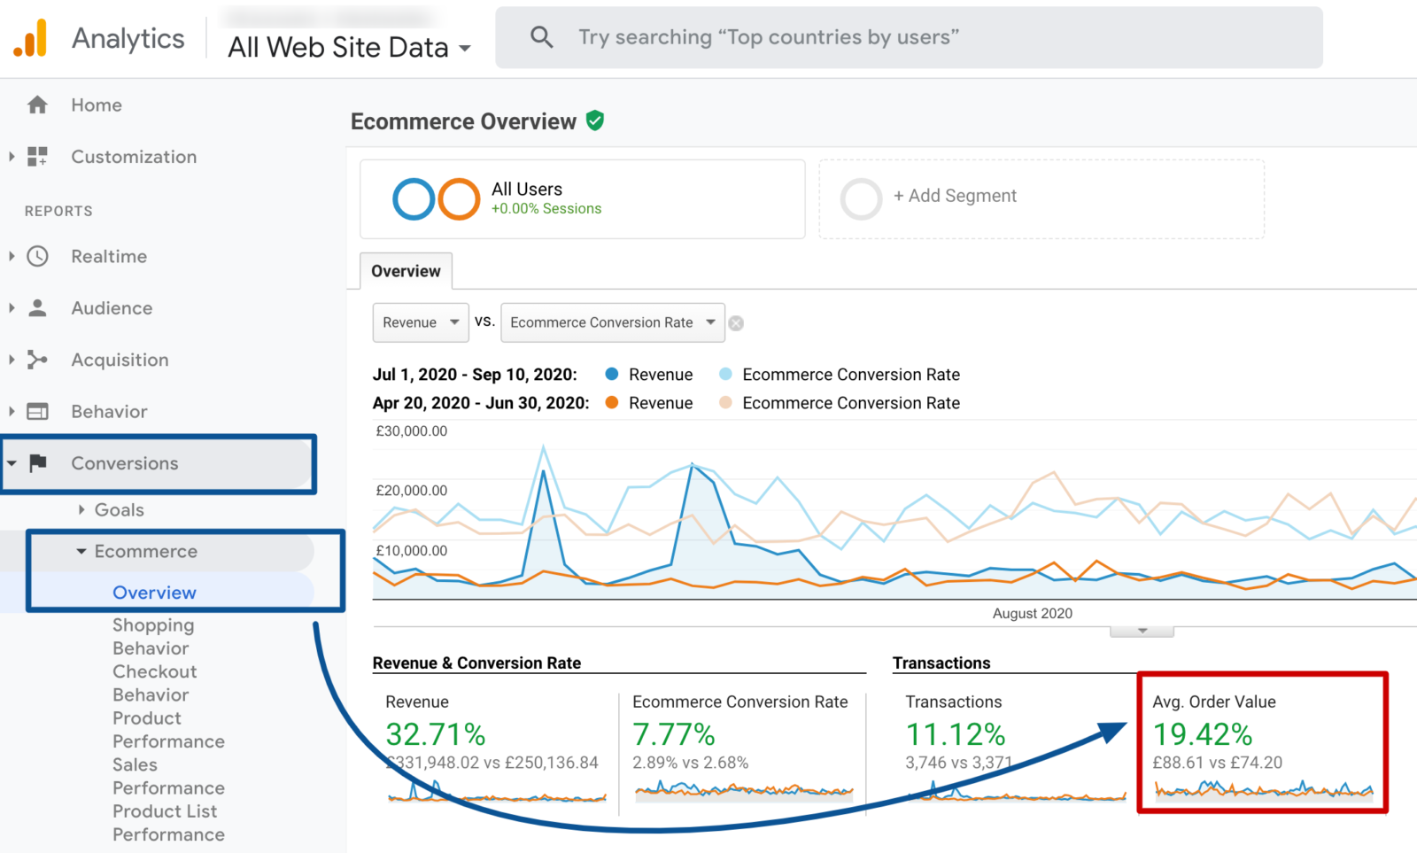
Task: Click the £30,000.00 axis label
Action: point(412,431)
